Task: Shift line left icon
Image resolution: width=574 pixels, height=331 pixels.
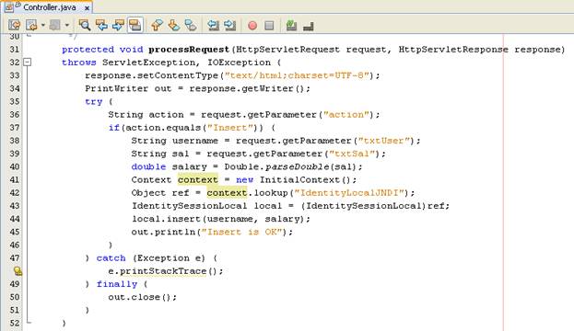Action: coord(213,25)
